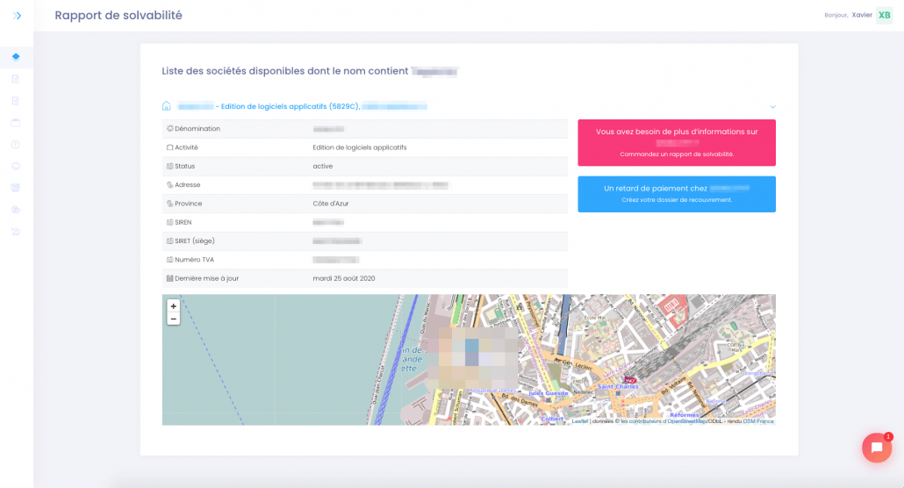Click the Xavier username in the header
The width and height of the screenshot is (904, 488).
click(x=862, y=15)
